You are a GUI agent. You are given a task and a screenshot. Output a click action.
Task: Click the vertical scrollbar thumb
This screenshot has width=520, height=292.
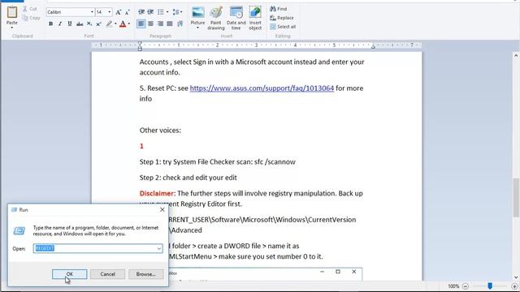coord(516,198)
